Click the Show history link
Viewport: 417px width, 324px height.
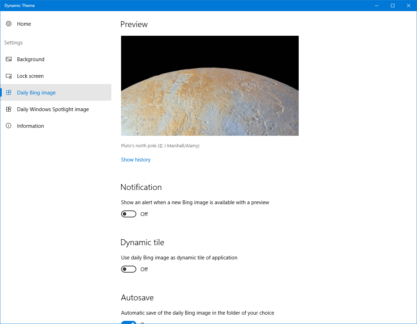coord(136,160)
